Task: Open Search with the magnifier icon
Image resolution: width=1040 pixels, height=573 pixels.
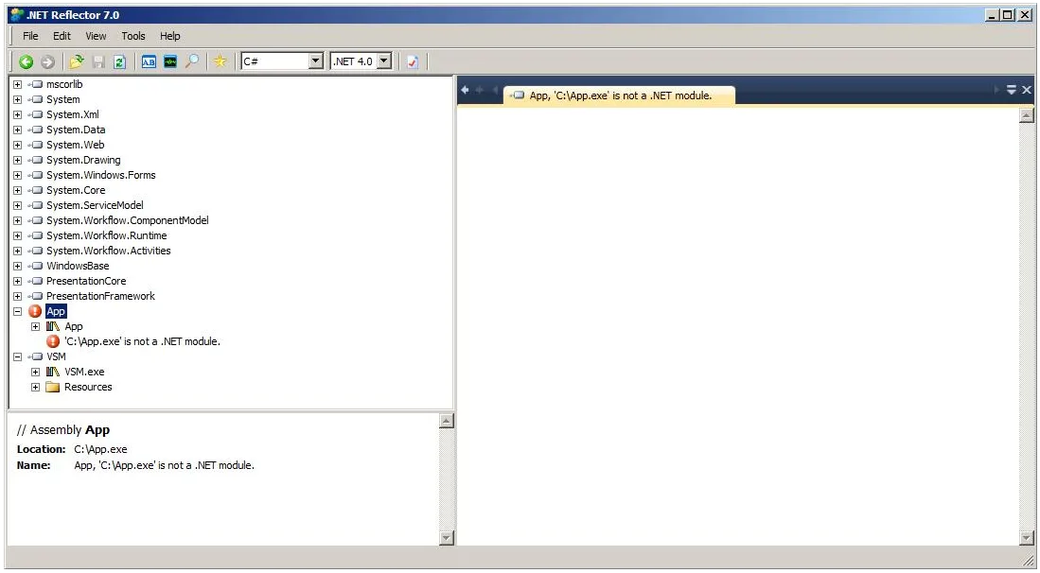Action: tap(192, 61)
